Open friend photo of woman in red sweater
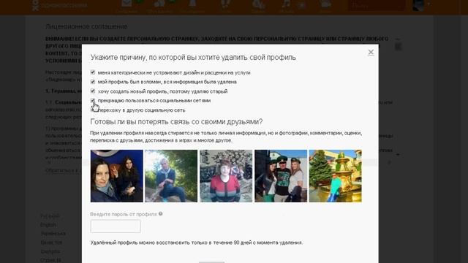The image size is (468, 263). pyautogui.click(x=226, y=176)
